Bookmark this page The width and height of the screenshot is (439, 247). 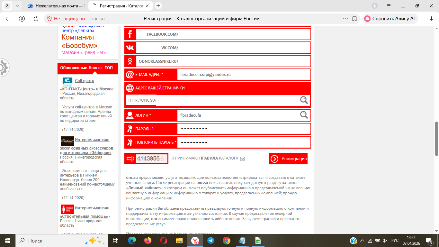pyautogui.click(x=354, y=19)
